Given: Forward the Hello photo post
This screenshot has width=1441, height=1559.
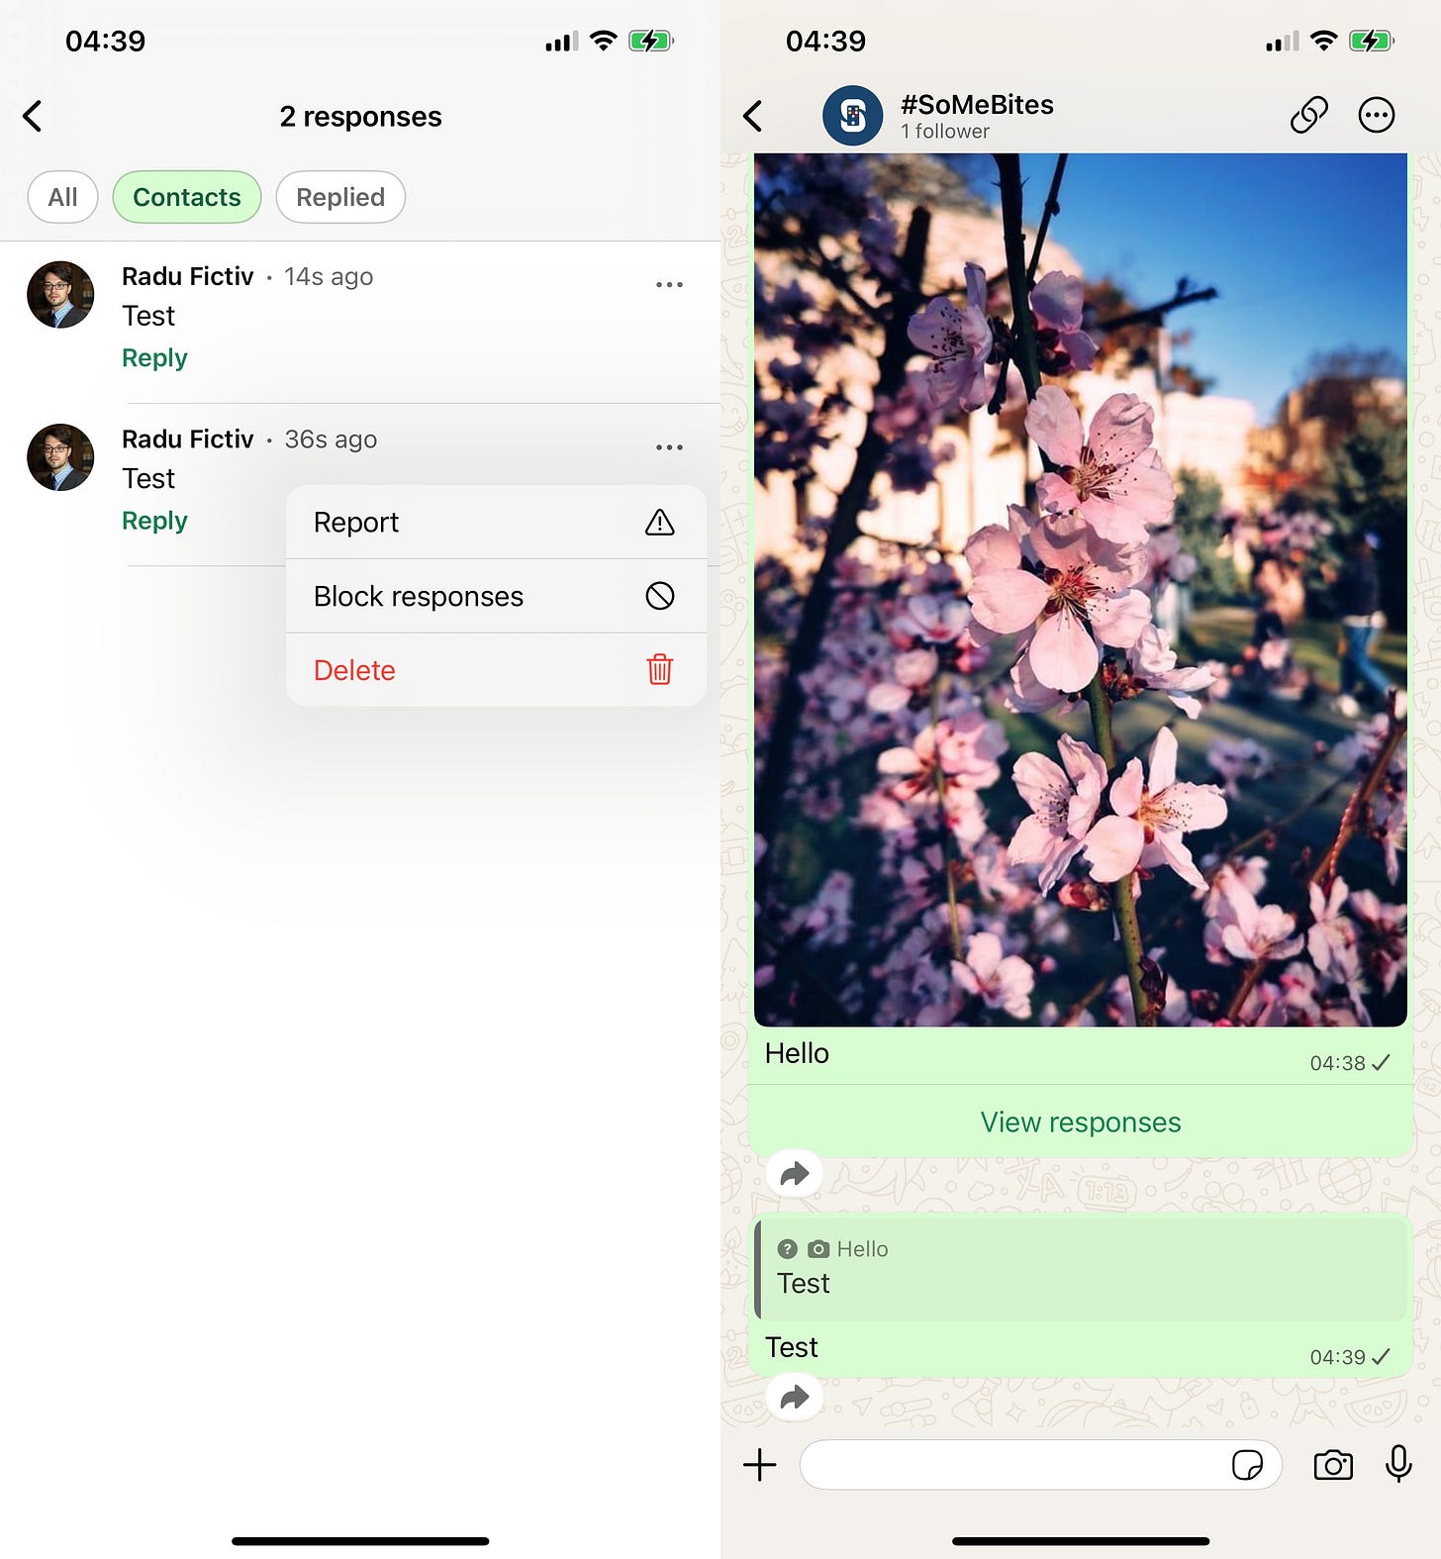Looking at the screenshot, I should click(795, 1175).
